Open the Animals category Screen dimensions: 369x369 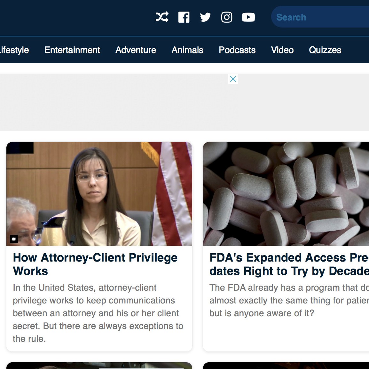tap(187, 50)
